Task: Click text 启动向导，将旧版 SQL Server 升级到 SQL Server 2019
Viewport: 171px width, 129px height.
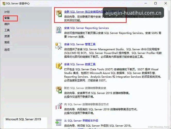Action: (x=97, y=126)
